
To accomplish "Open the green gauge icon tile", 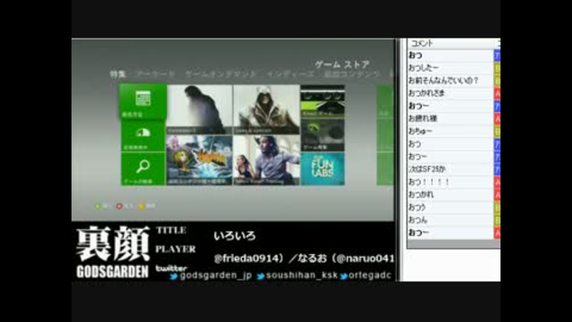I will (143, 136).
